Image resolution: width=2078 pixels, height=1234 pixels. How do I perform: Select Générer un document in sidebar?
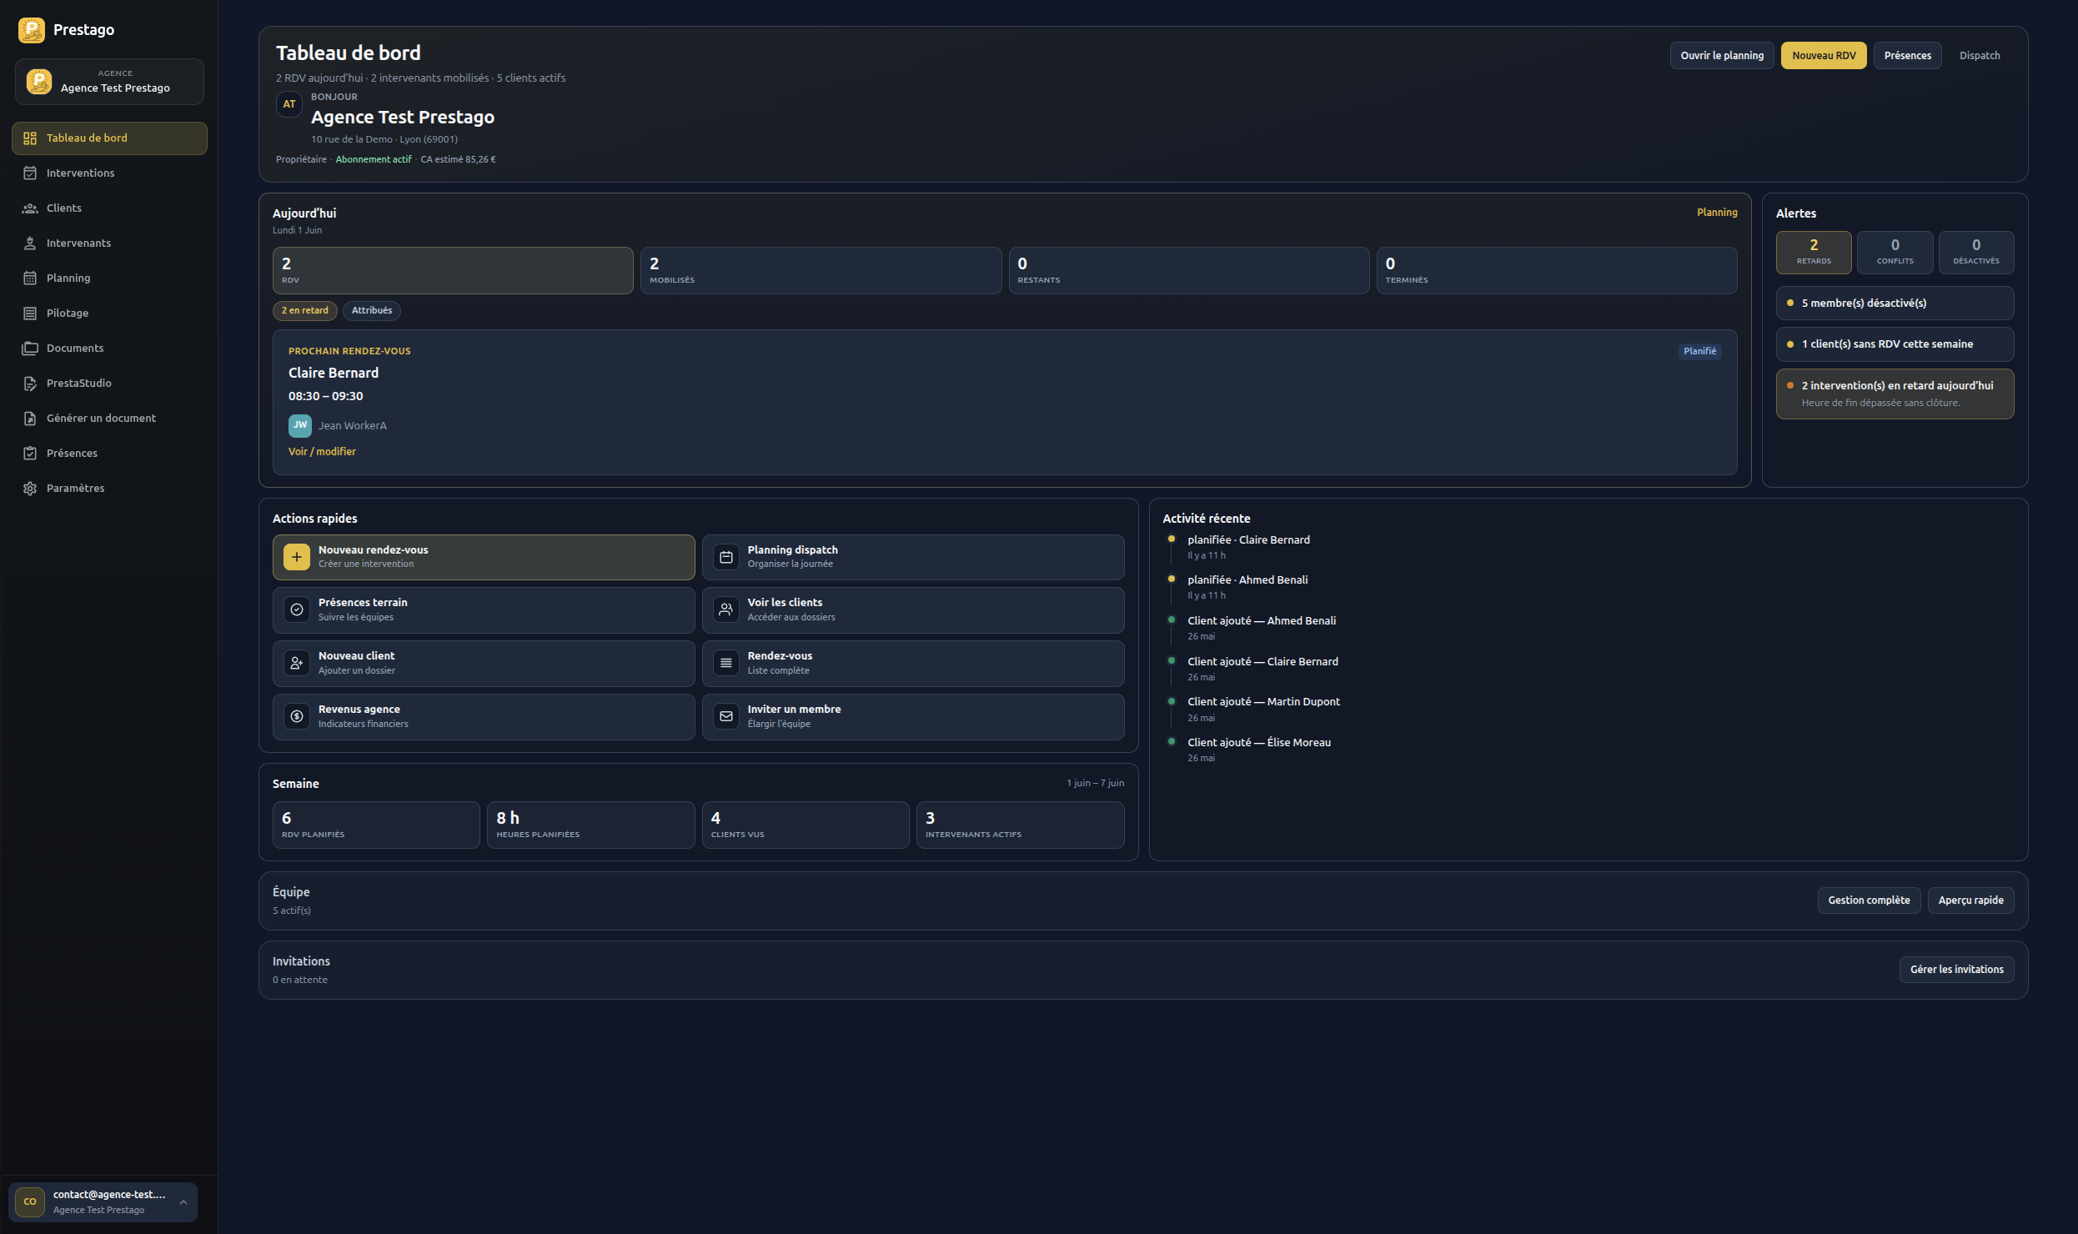pos(109,419)
